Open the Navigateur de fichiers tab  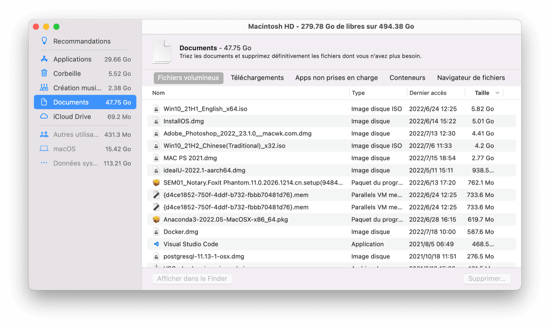[x=471, y=78]
